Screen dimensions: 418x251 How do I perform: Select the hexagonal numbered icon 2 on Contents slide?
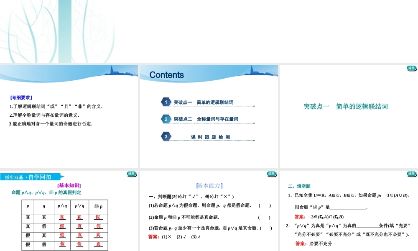(166, 119)
